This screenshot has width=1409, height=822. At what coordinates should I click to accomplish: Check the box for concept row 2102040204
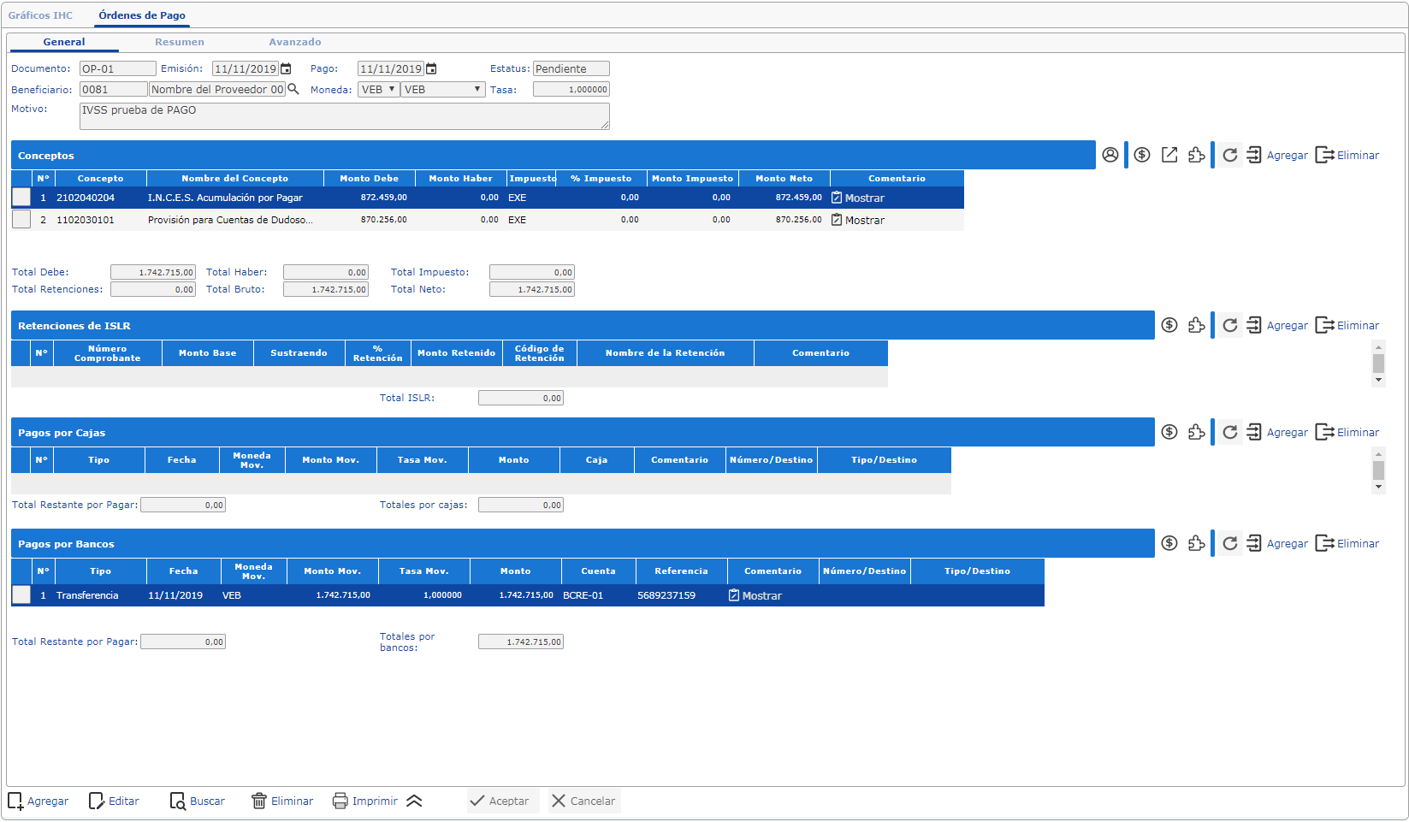(x=21, y=198)
